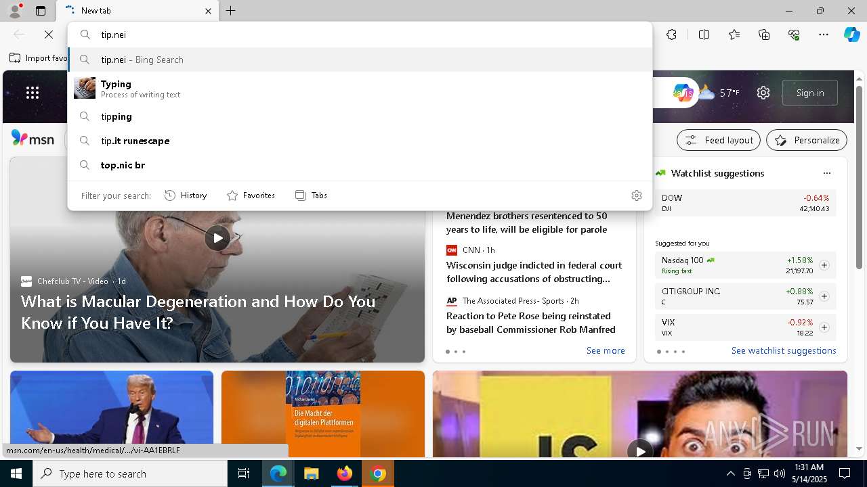Choose the 'tip.it runescape' suggestion
The image size is (867, 487).
coord(360,141)
